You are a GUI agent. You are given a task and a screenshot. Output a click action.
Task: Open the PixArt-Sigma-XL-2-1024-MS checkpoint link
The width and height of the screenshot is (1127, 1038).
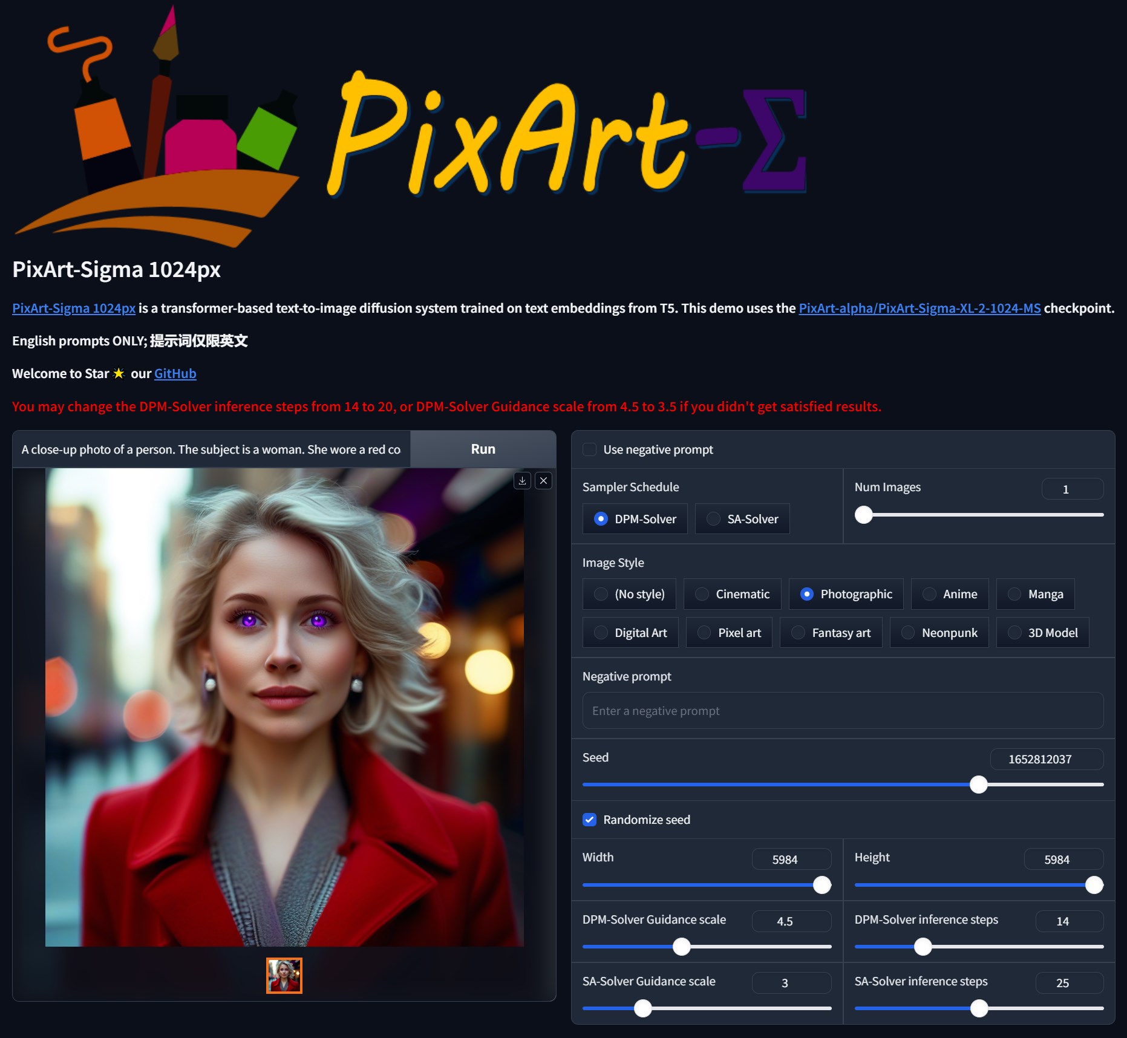(x=920, y=308)
